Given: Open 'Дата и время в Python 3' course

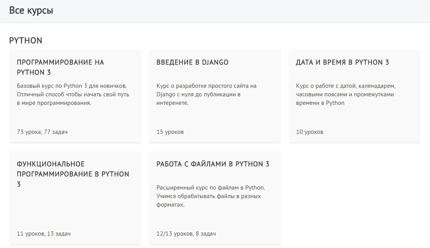Looking at the screenshot, I should tap(342, 62).
